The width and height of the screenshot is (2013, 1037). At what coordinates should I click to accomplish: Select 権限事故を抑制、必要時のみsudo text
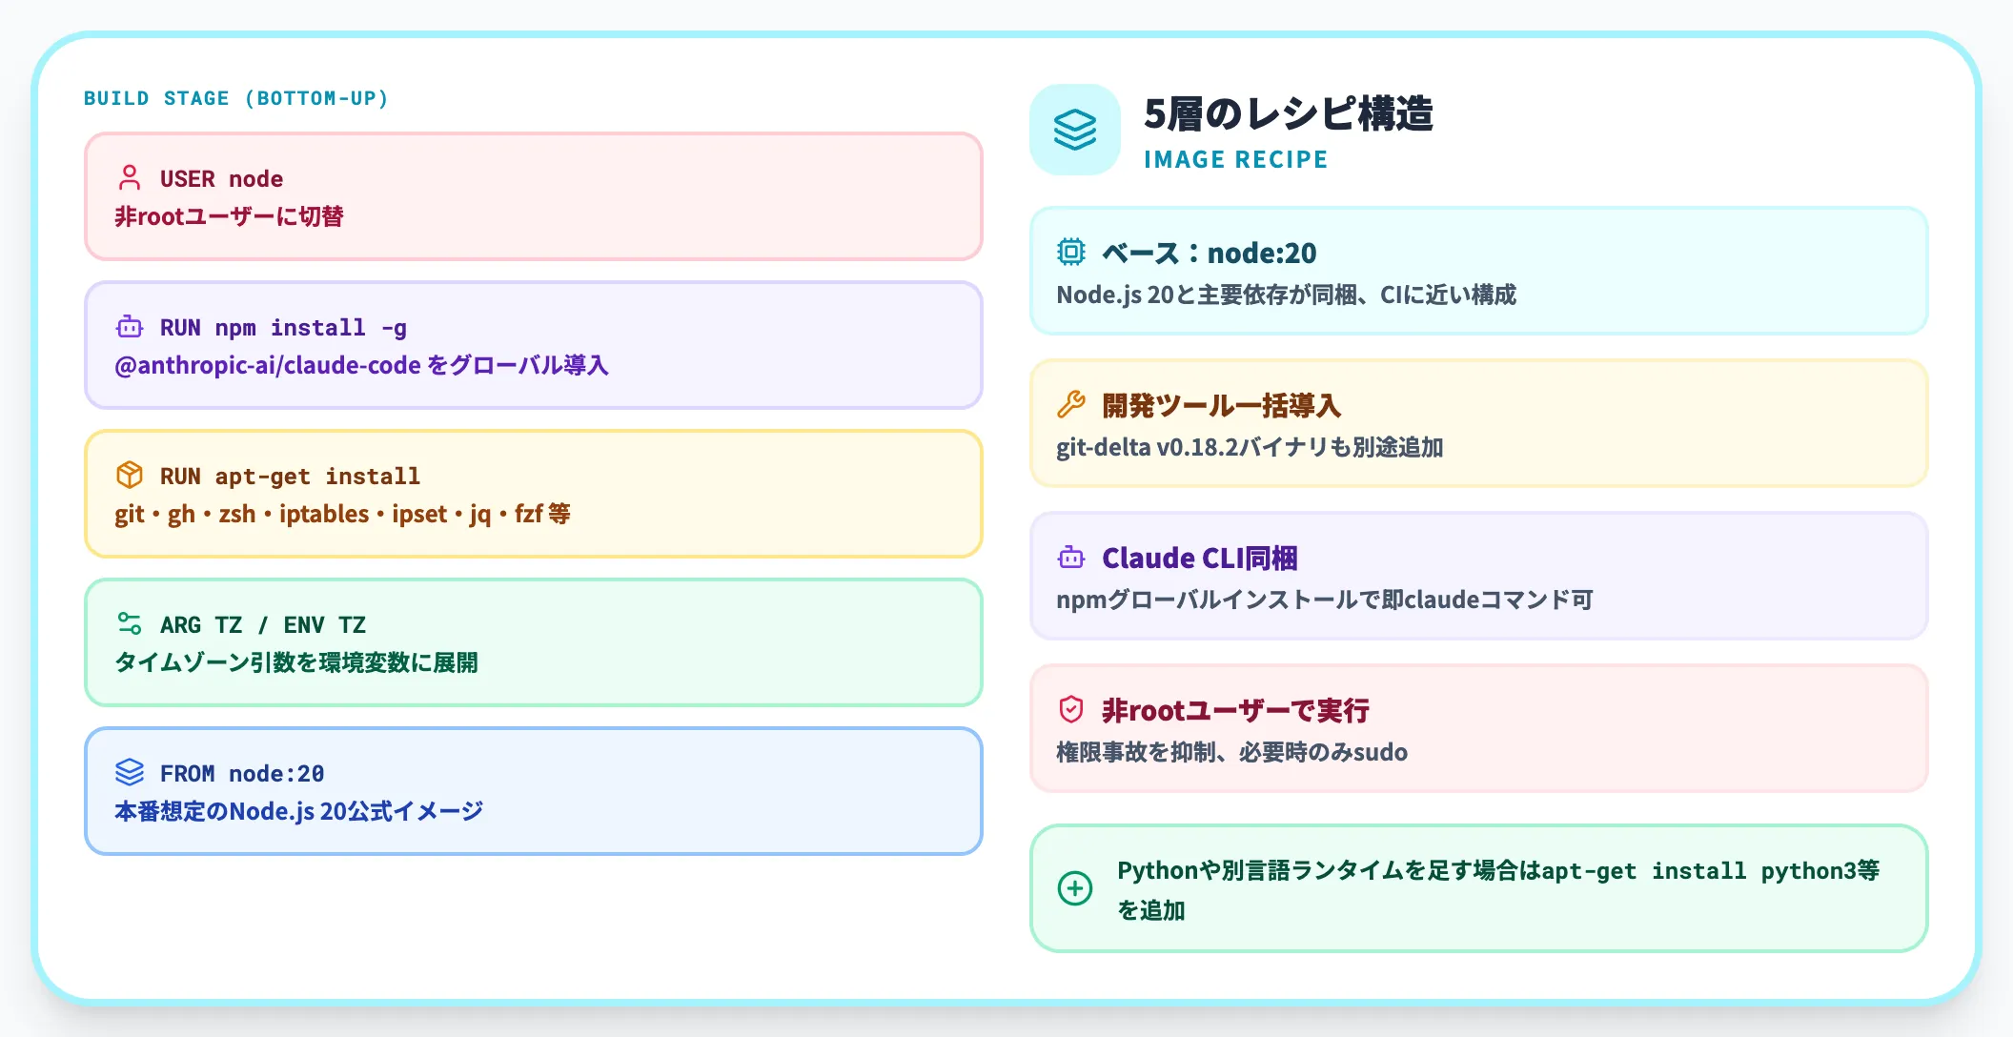coord(1231,752)
